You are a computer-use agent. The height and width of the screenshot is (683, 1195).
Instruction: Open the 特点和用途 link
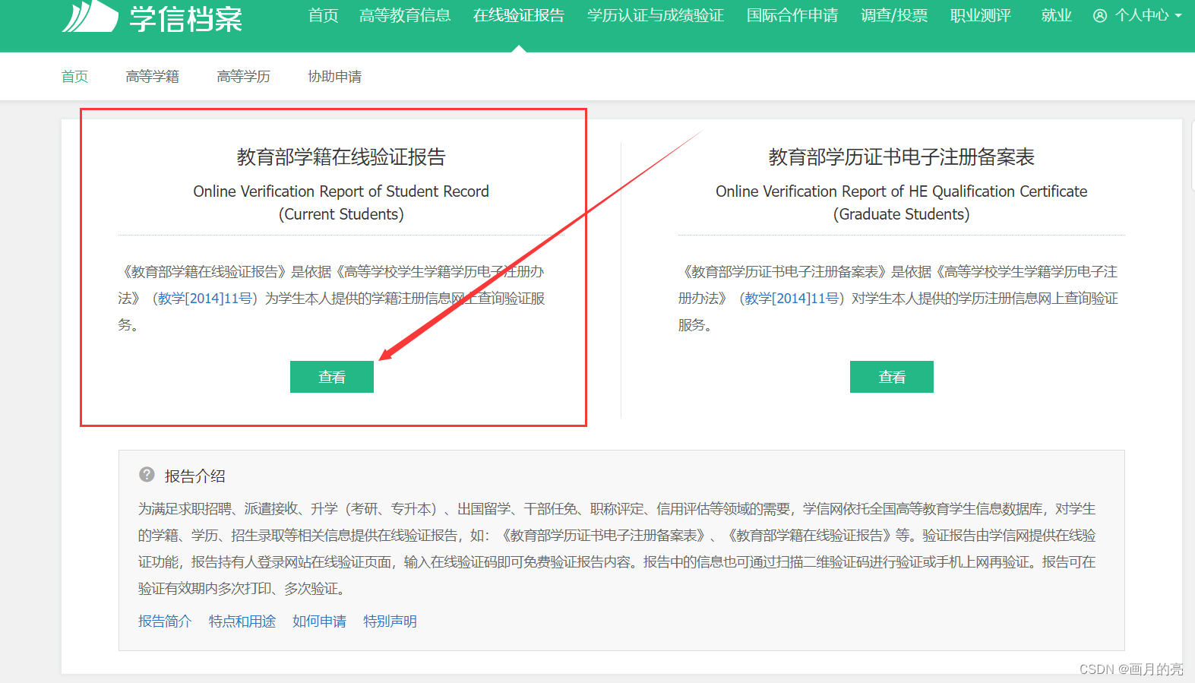tap(242, 621)
